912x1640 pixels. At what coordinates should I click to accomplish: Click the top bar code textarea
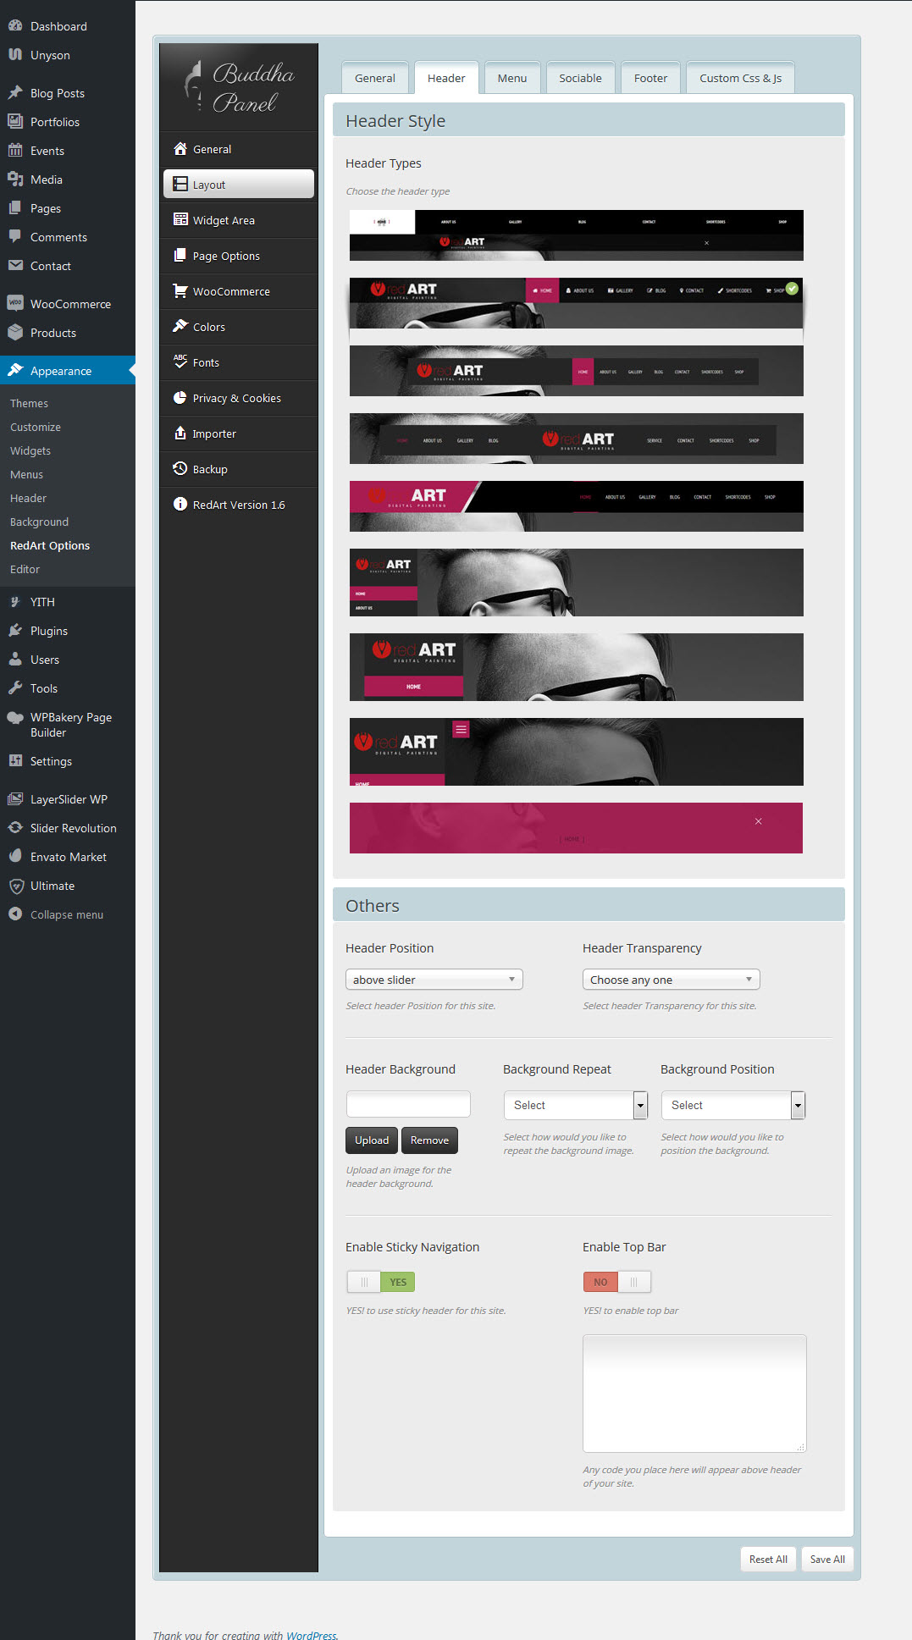(694, 1394)
